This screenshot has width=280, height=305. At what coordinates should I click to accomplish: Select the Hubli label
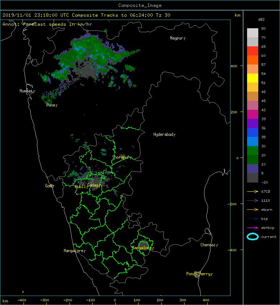81,187
